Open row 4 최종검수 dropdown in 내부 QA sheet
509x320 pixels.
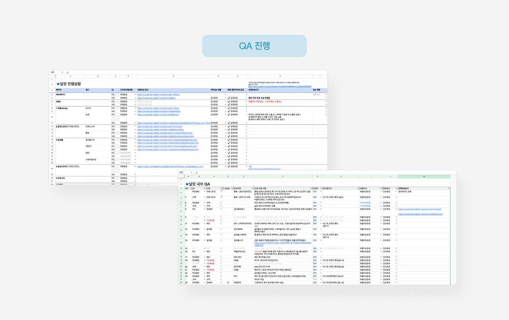point(396,192)
